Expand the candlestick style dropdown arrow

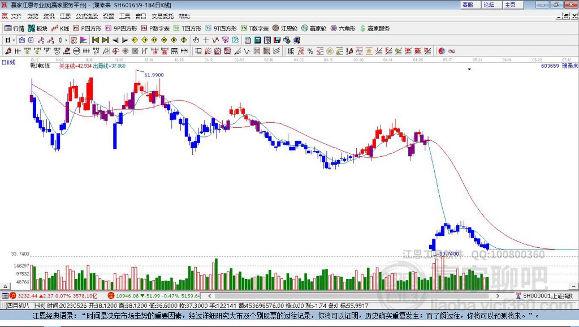[x=66, y=40]
